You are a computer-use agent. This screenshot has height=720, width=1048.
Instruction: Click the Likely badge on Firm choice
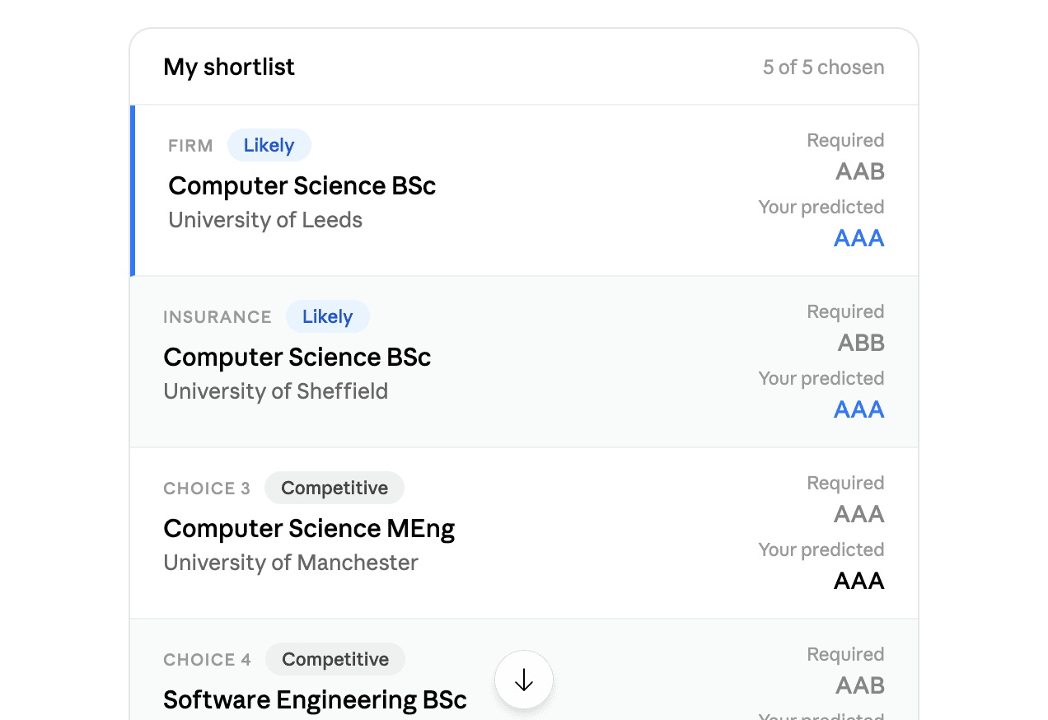(x=269, y=146)
